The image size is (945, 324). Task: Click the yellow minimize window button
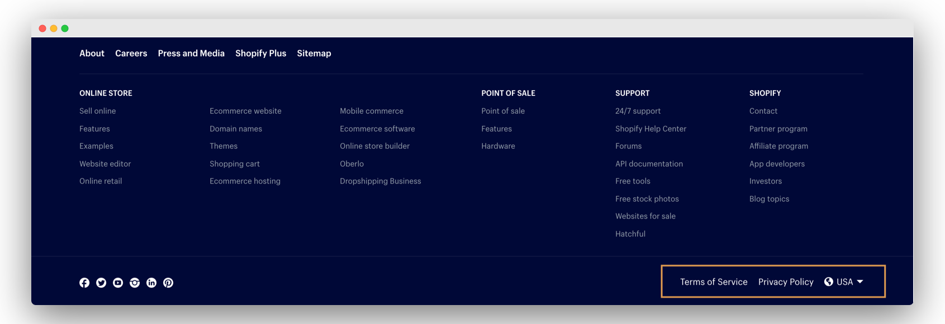click(x=54, y=28)
